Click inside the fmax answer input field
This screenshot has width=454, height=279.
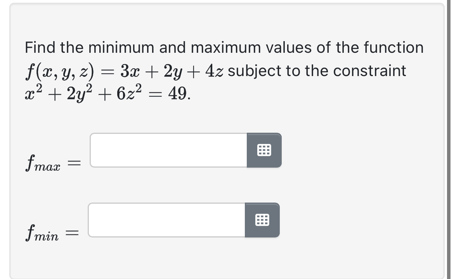tap(167, 150)
